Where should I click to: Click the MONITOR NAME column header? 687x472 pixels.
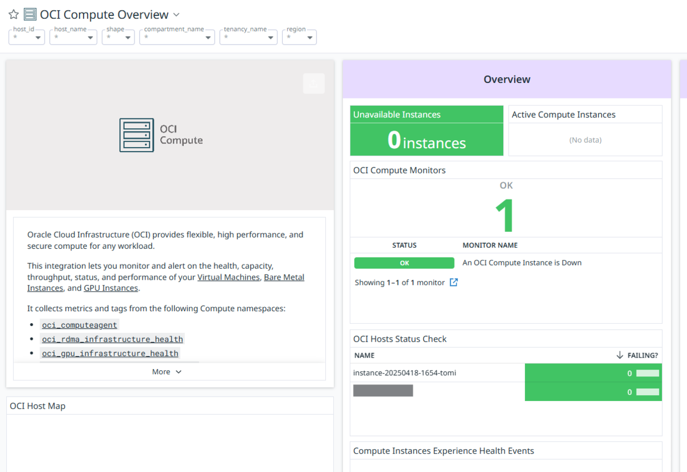[x=490, y=245]
